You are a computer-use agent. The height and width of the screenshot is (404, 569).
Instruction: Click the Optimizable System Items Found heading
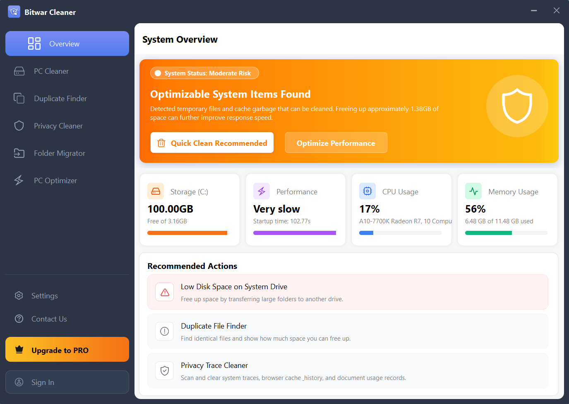point(230,94)
